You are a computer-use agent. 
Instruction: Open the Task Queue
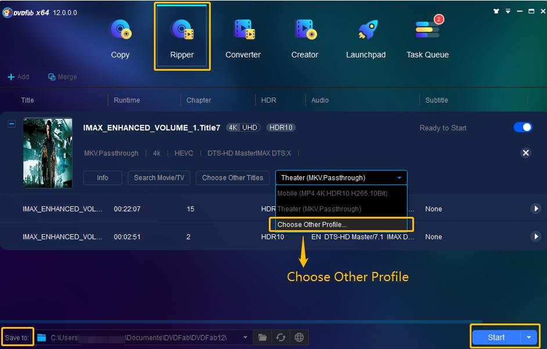click(x=427, y=38)
